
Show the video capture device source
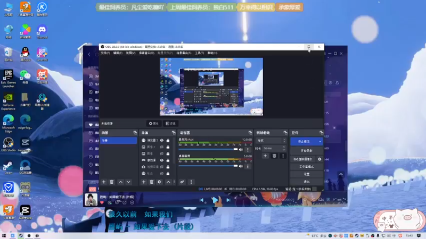tap(162, 167)
